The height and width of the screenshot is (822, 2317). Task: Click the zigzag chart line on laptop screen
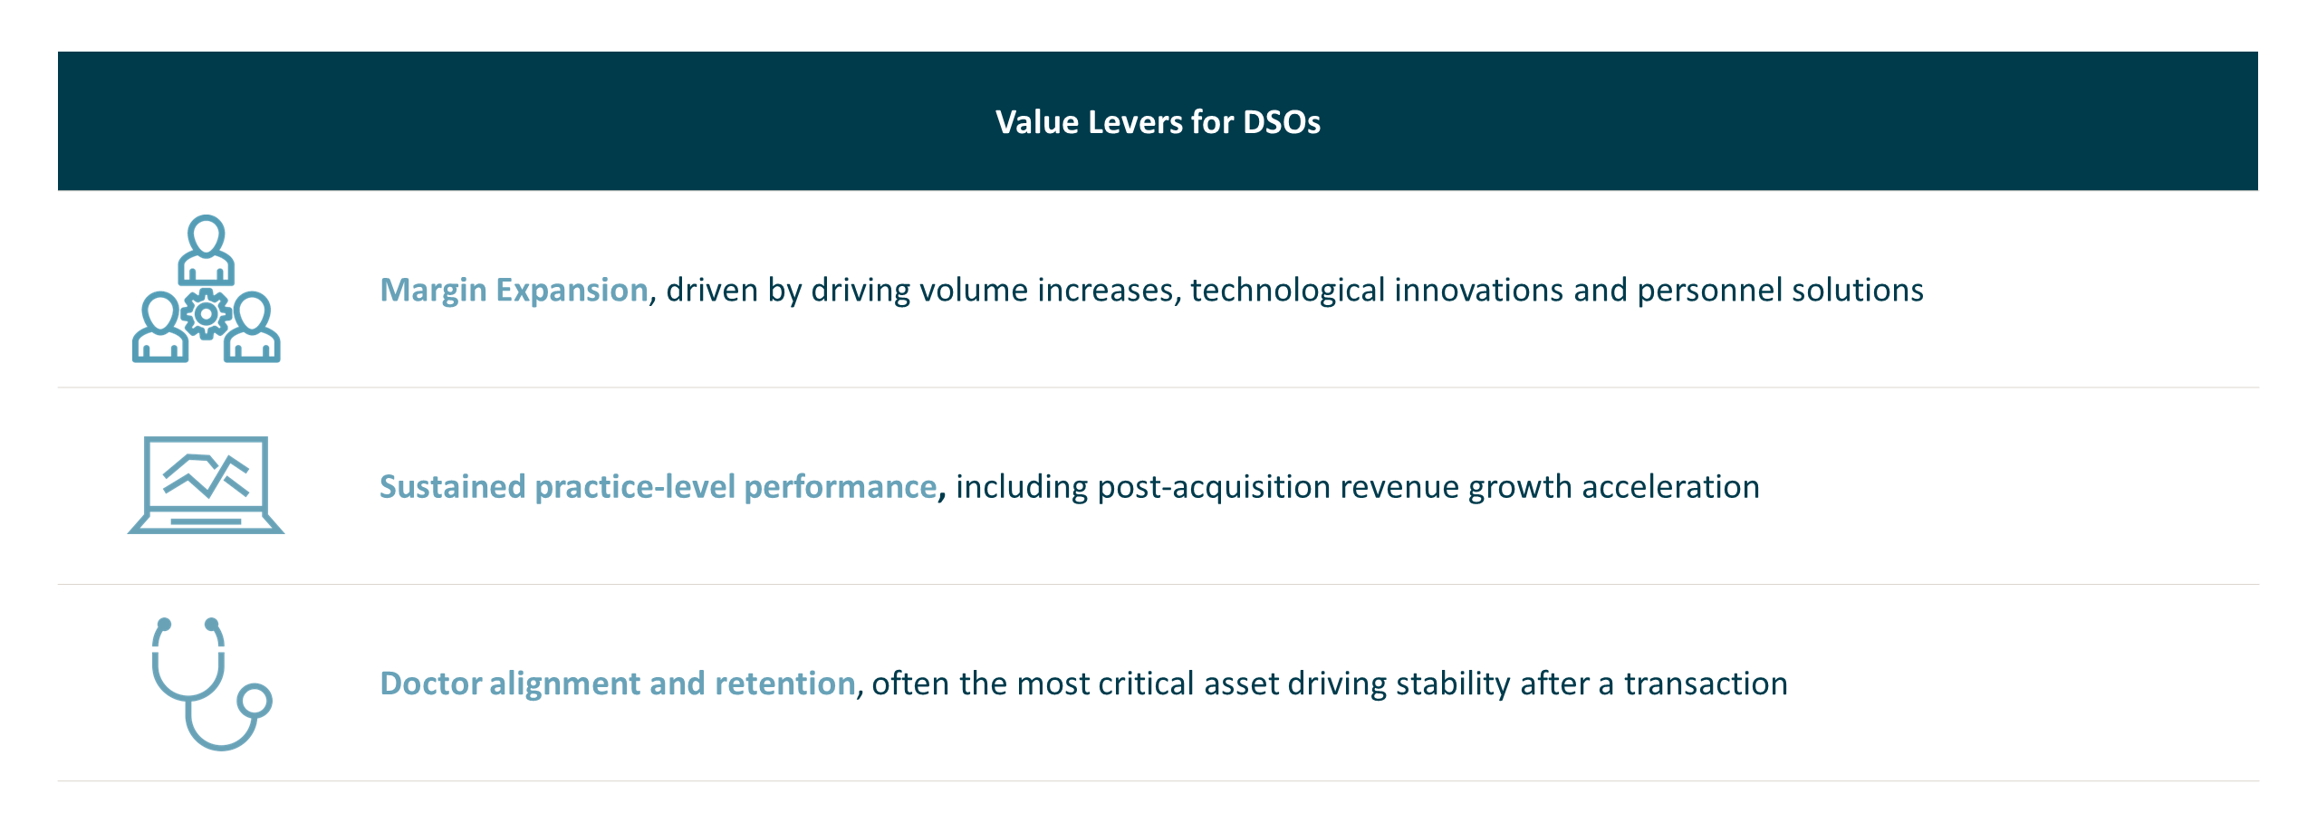207,474
